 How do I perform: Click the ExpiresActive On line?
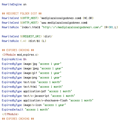(14, 59)
